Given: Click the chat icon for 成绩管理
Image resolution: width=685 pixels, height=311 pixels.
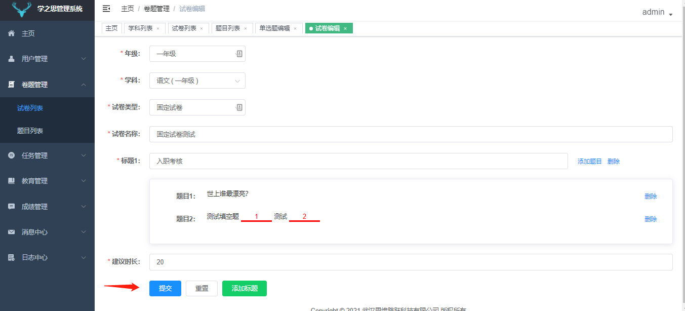Looking at the screenshot, I should pos(11,207).
